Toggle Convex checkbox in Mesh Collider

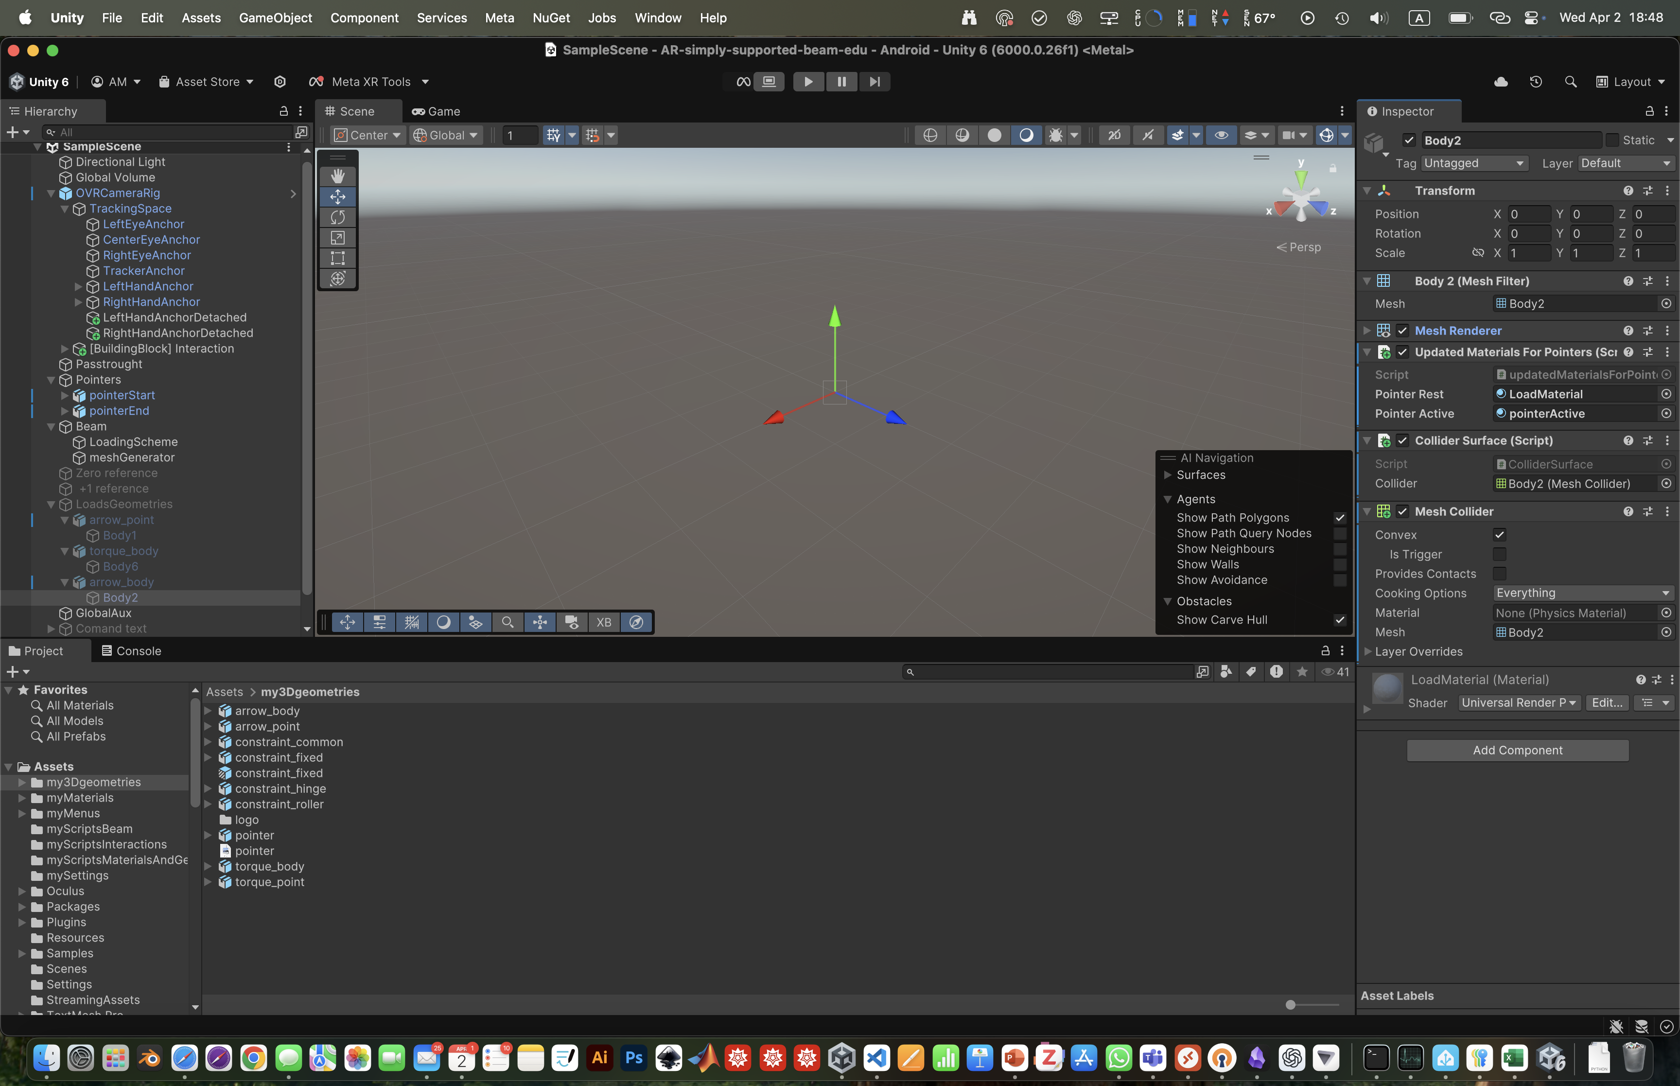tap(1500, 535)
